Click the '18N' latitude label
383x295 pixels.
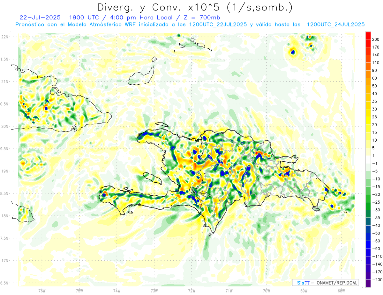point(4,216)
